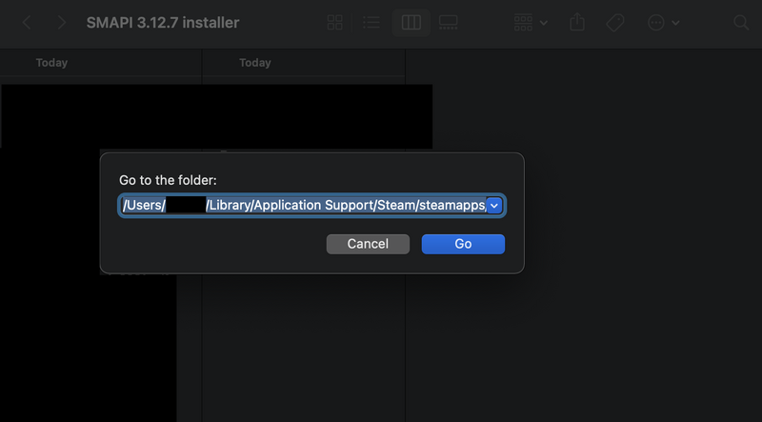Switch Finder to gallery view
762x422 pixels.
448,22
